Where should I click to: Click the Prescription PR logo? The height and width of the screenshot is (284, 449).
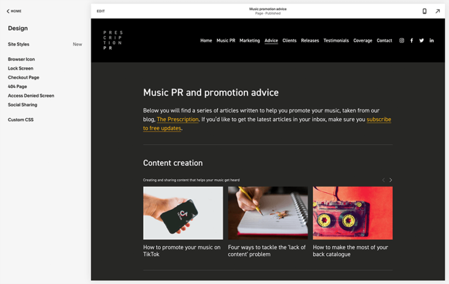click(x=112, y=40)
